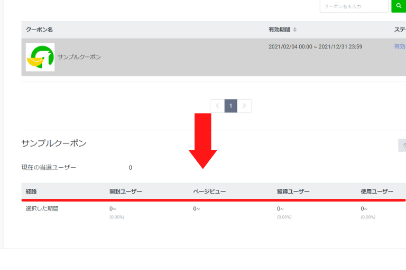Select page 1 in pagination
The height and width of the screenshot is (270, 406).
pyautogui.click(x=230, y=106)
